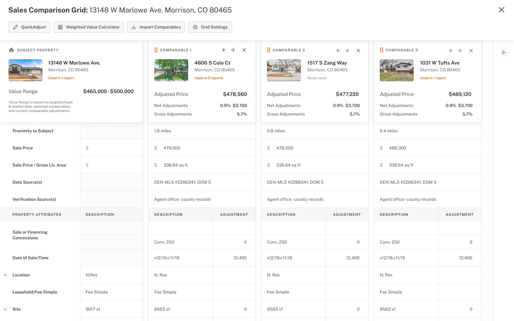Screen dimensions: 514x321
Task: Click 'Leasehold/Fee Simple' row label
Action: [x=35, y=292]
